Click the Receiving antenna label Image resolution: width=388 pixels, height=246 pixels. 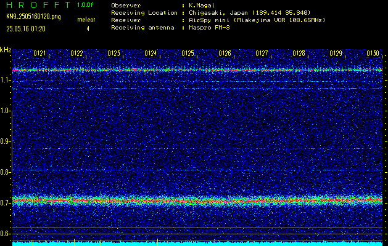(142, 28)
